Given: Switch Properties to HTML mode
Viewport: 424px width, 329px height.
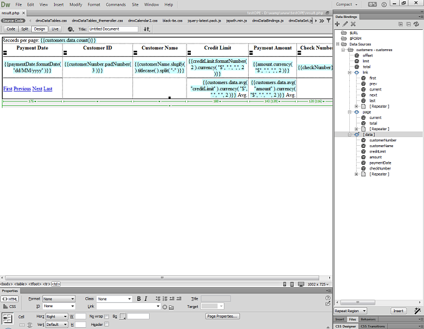Looking at the screenshot, I should 10,299.
